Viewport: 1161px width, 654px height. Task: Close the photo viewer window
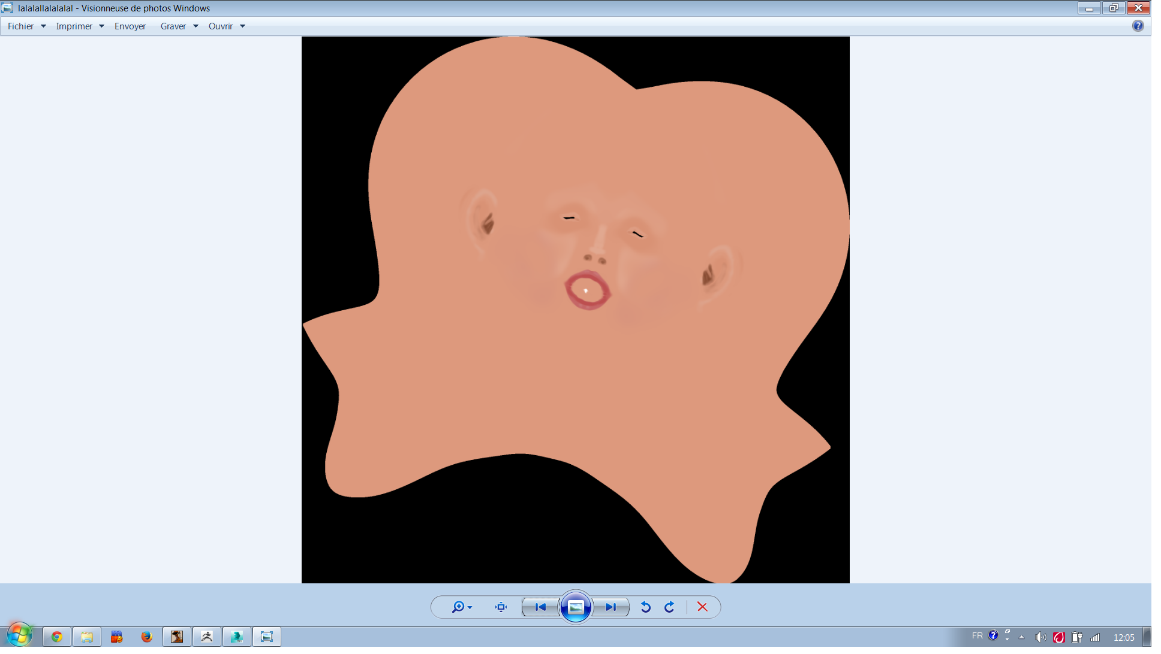(x=1138, y=8)
